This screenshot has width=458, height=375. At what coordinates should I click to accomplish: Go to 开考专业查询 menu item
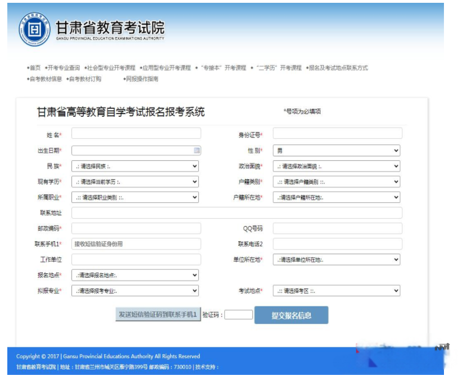pyautogui.click(x=64, y=68)
